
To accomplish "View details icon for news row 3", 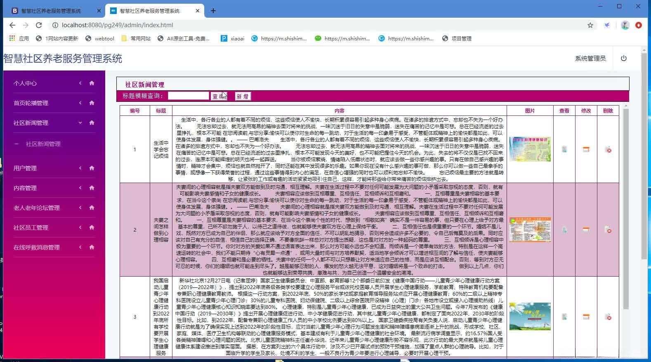I will [x=564, y=317].
